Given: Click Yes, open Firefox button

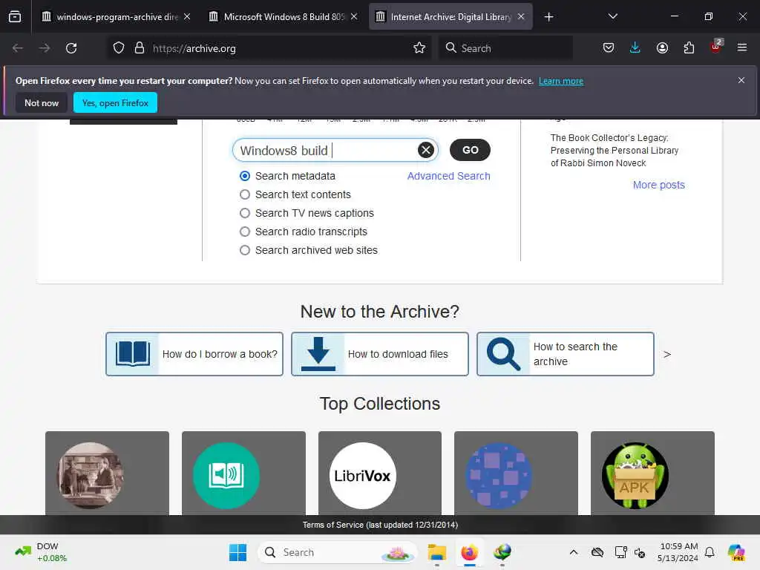Looking at the screenshot, I should click(x=115, y=102).
